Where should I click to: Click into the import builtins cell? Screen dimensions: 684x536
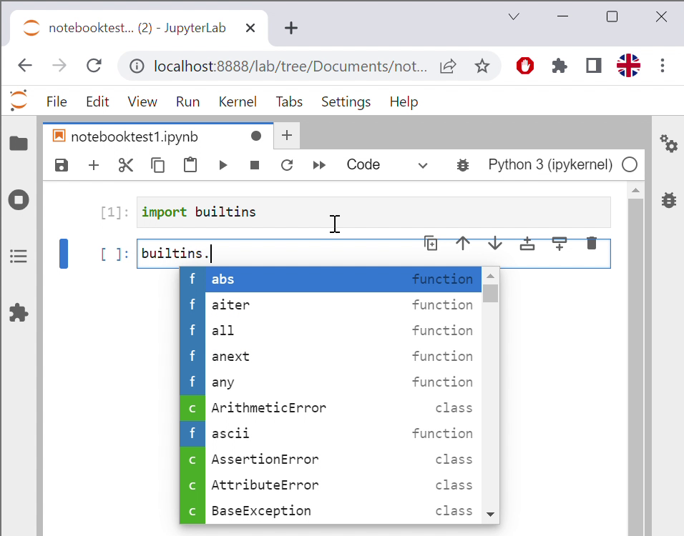pyautogui.click(x=373, y=212)
